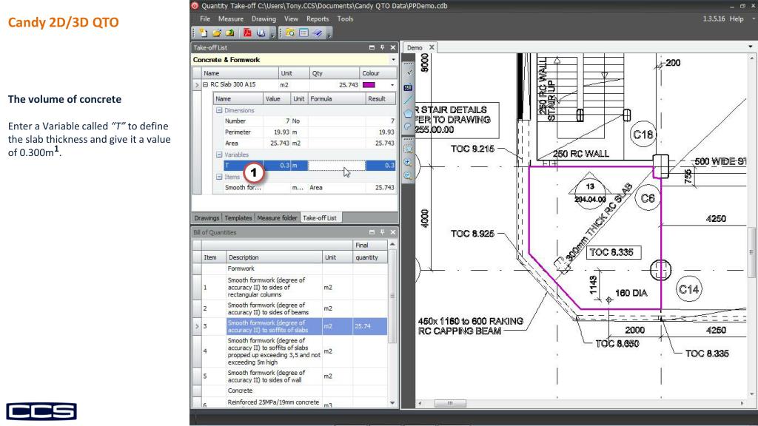The height and width of the screenshot is (426, 758).
Task: Click the Final quantity column header
Action: (x=370, y=251)
